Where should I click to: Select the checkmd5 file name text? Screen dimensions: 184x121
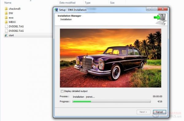[14, 9]
